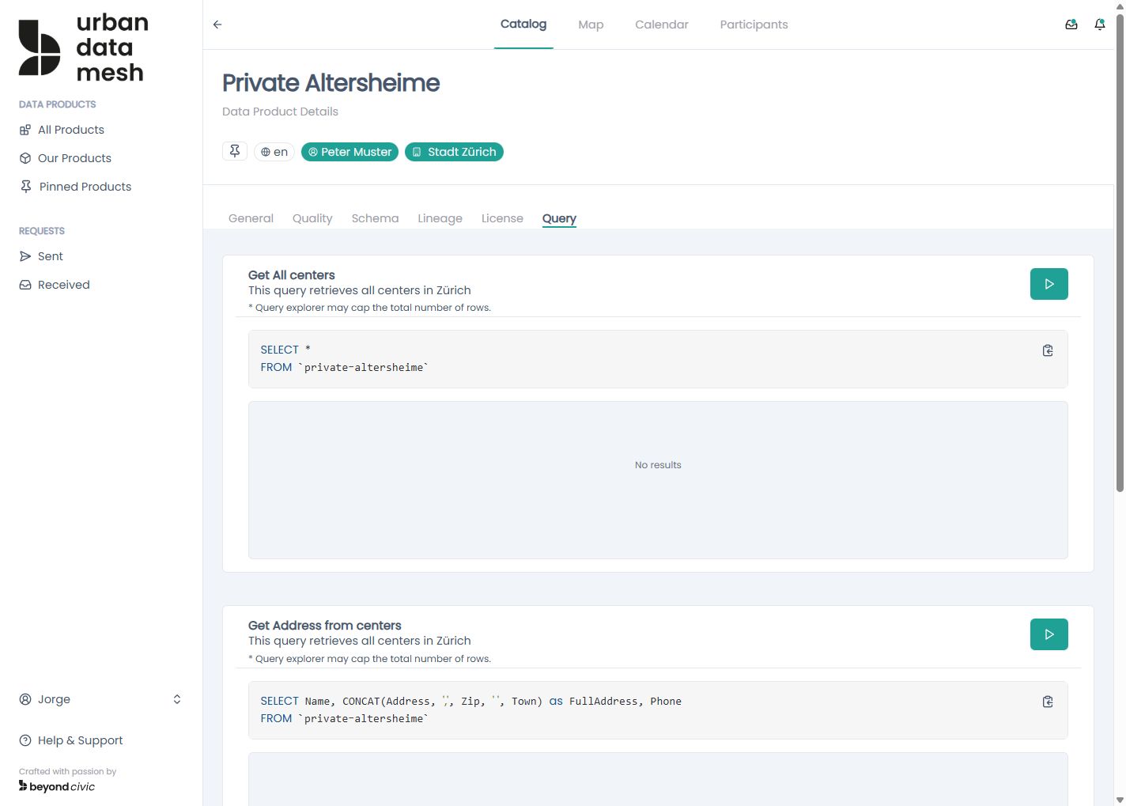Click the All Products grid icon
1126x806 pixels.
(x=25, y=130)
